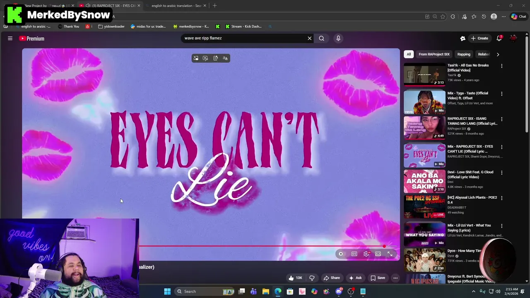Viewport: 530px width, 298px height.
Task: Share the video
Action: [332, 278]
